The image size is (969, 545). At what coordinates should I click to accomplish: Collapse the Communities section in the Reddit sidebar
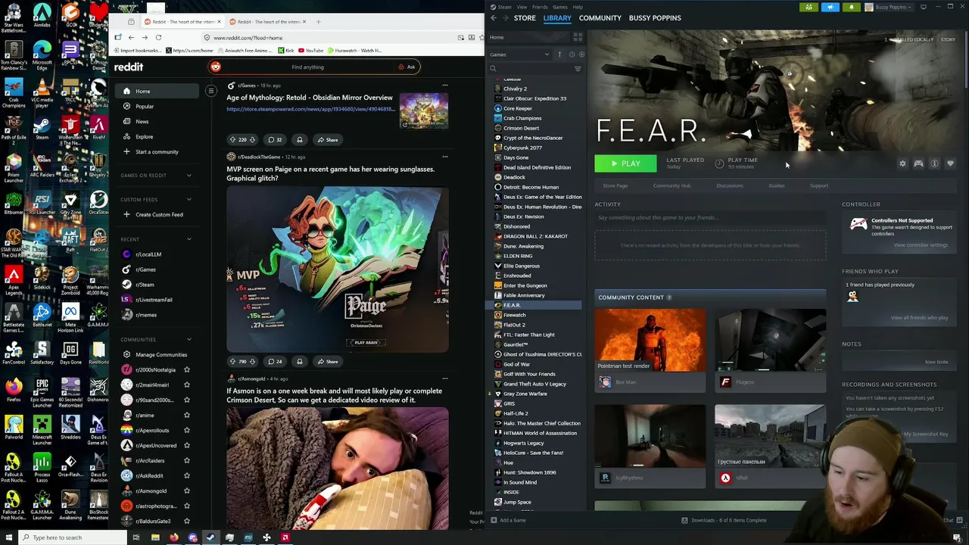pos(189,339)
